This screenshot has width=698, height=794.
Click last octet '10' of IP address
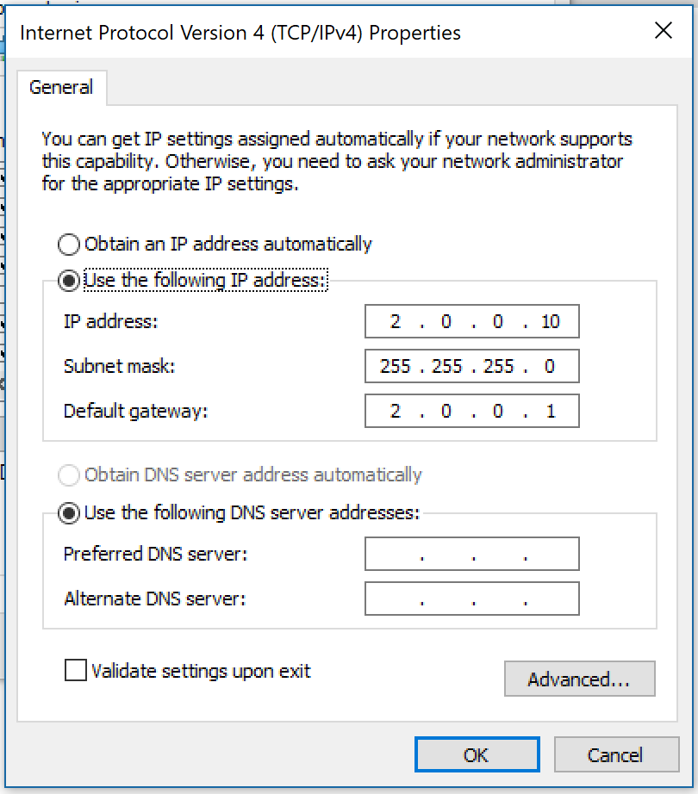[551, 322]
